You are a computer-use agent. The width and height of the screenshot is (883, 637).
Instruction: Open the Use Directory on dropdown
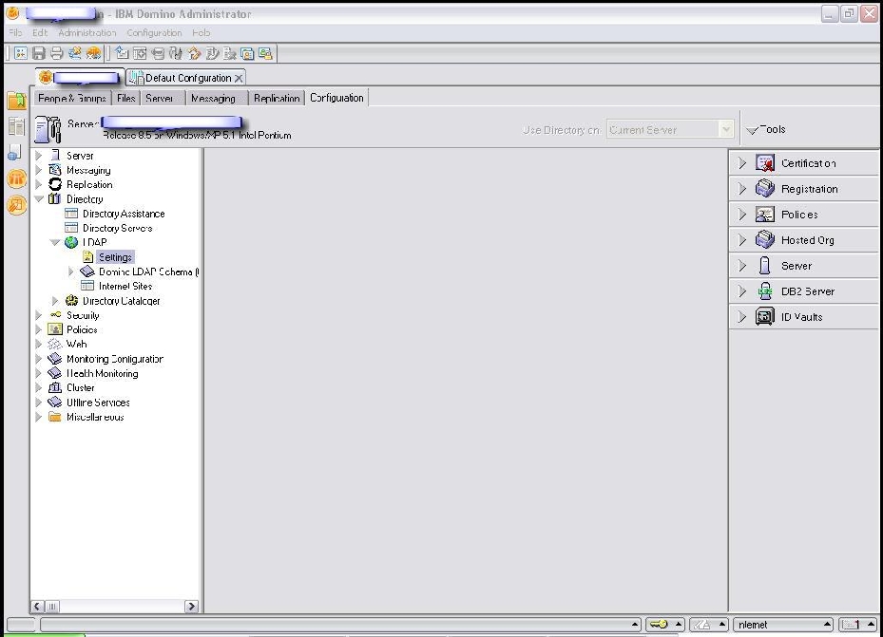pyautogui.click(x=726, y=130)
